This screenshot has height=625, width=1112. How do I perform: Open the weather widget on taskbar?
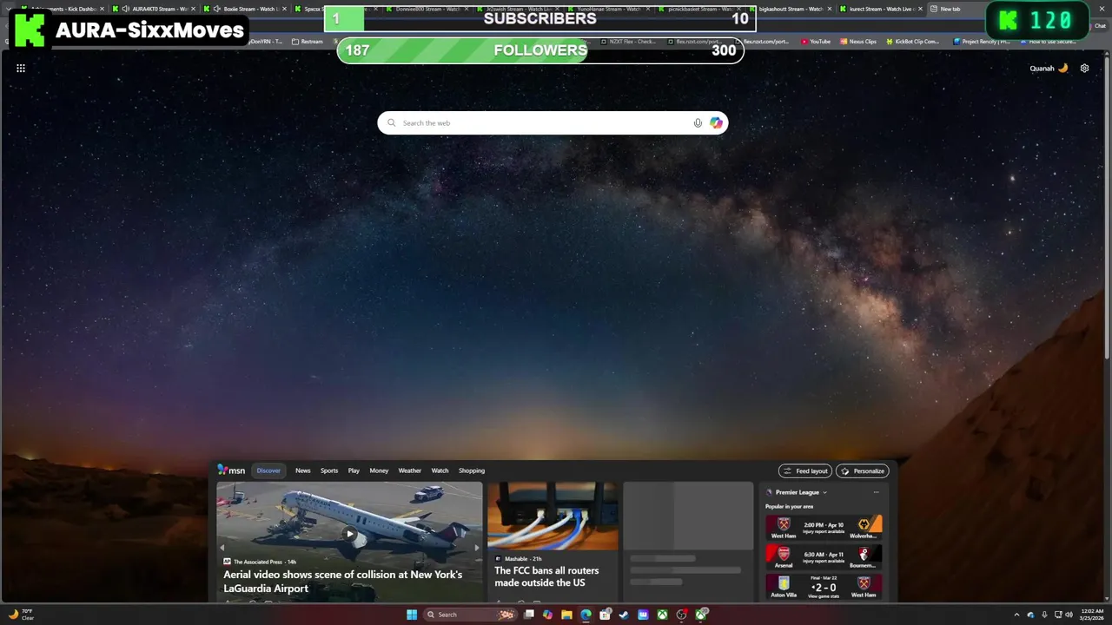tap(22, 615)
